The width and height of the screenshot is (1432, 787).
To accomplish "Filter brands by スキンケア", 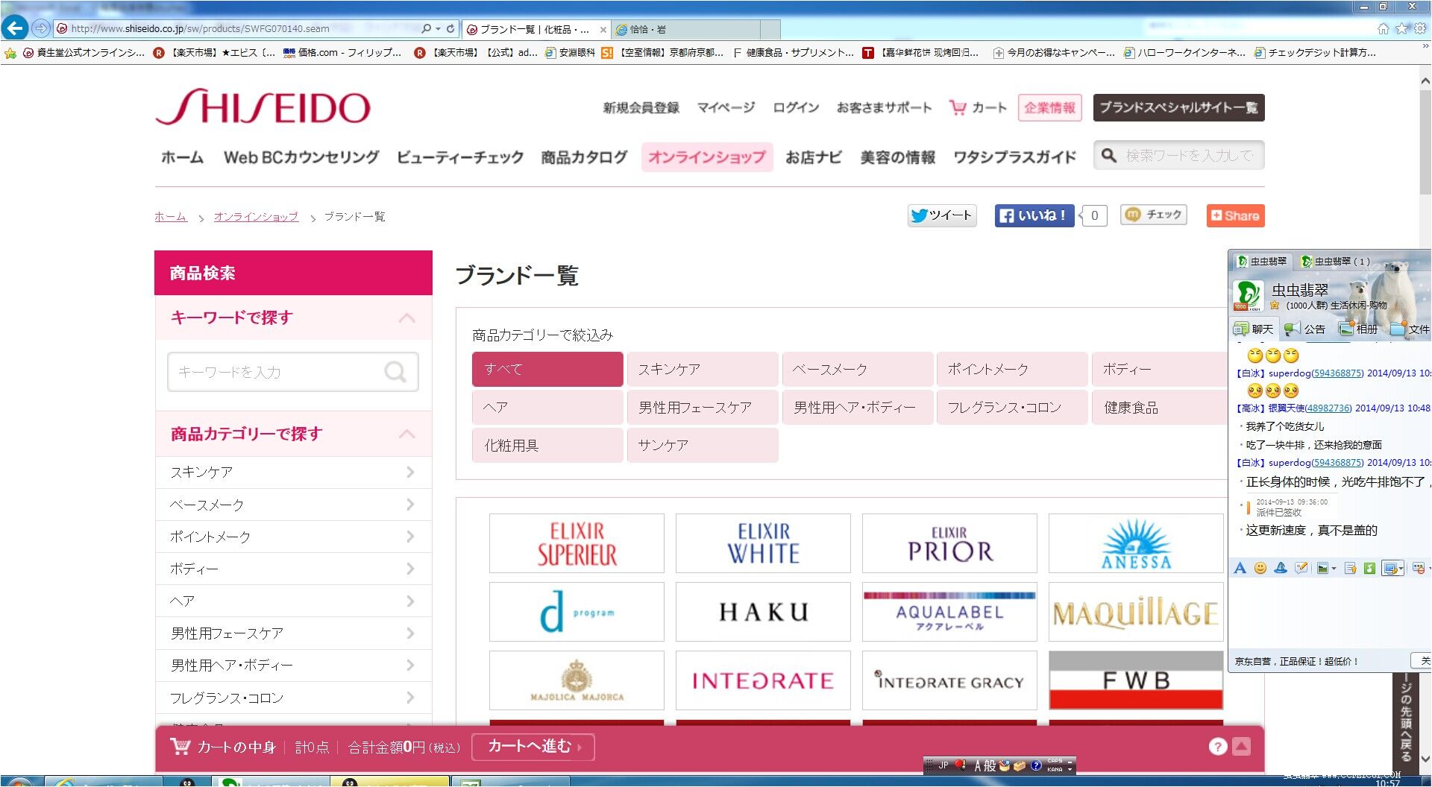I will [x=703, y=369].
